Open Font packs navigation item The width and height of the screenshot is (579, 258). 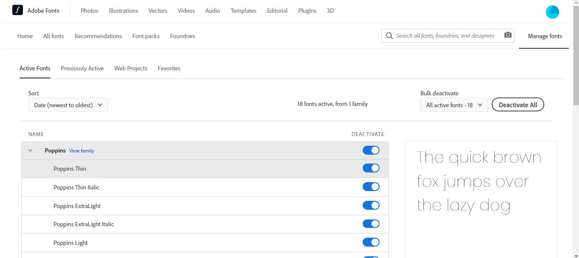(x=146, y=36)
